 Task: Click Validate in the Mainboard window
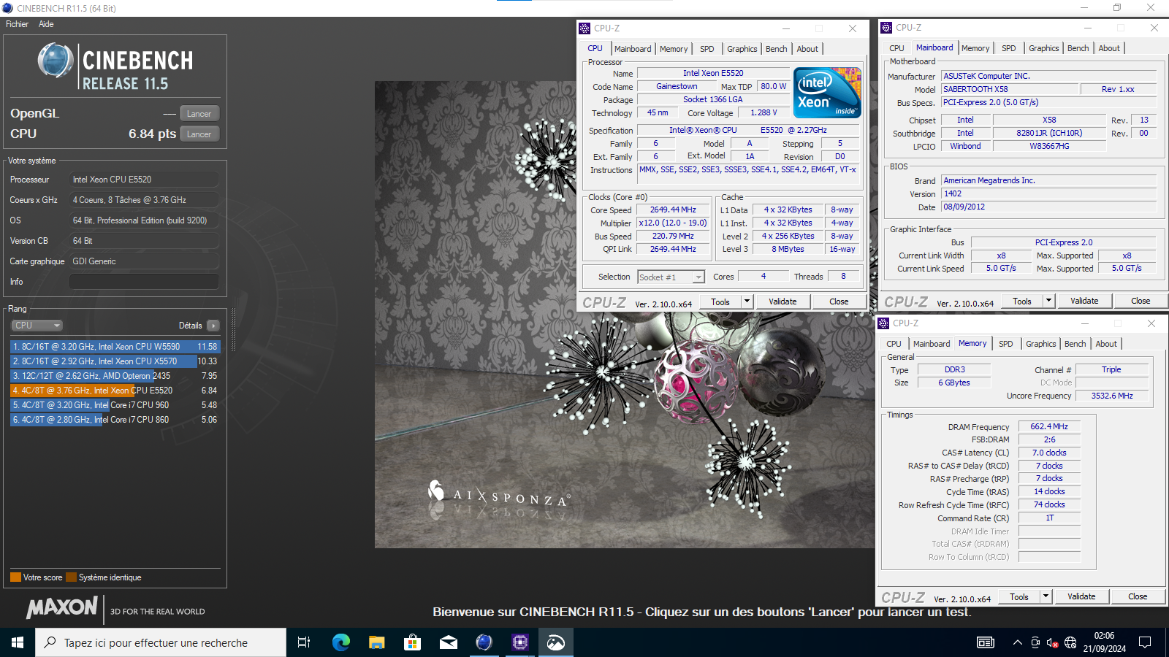pos(1084,301)
